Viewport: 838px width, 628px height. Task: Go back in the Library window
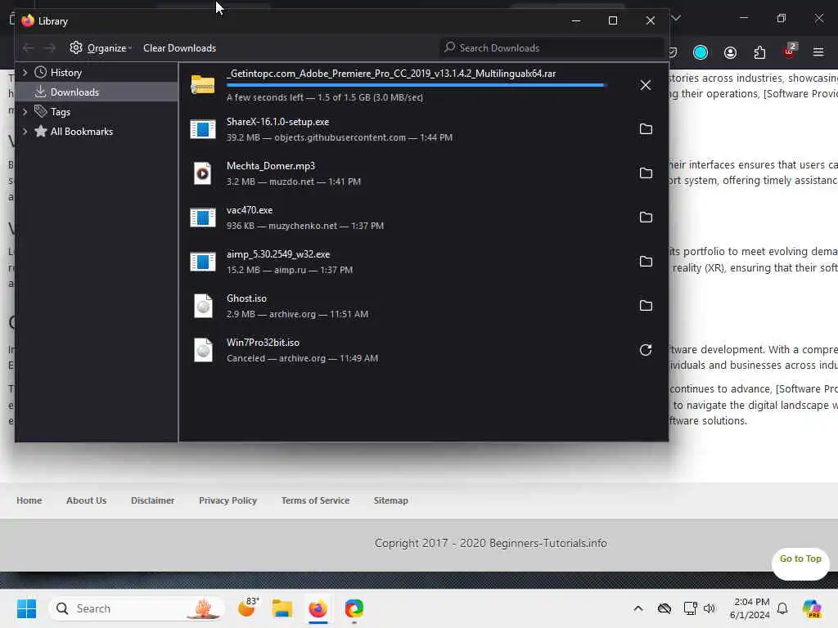pos(29,48)
